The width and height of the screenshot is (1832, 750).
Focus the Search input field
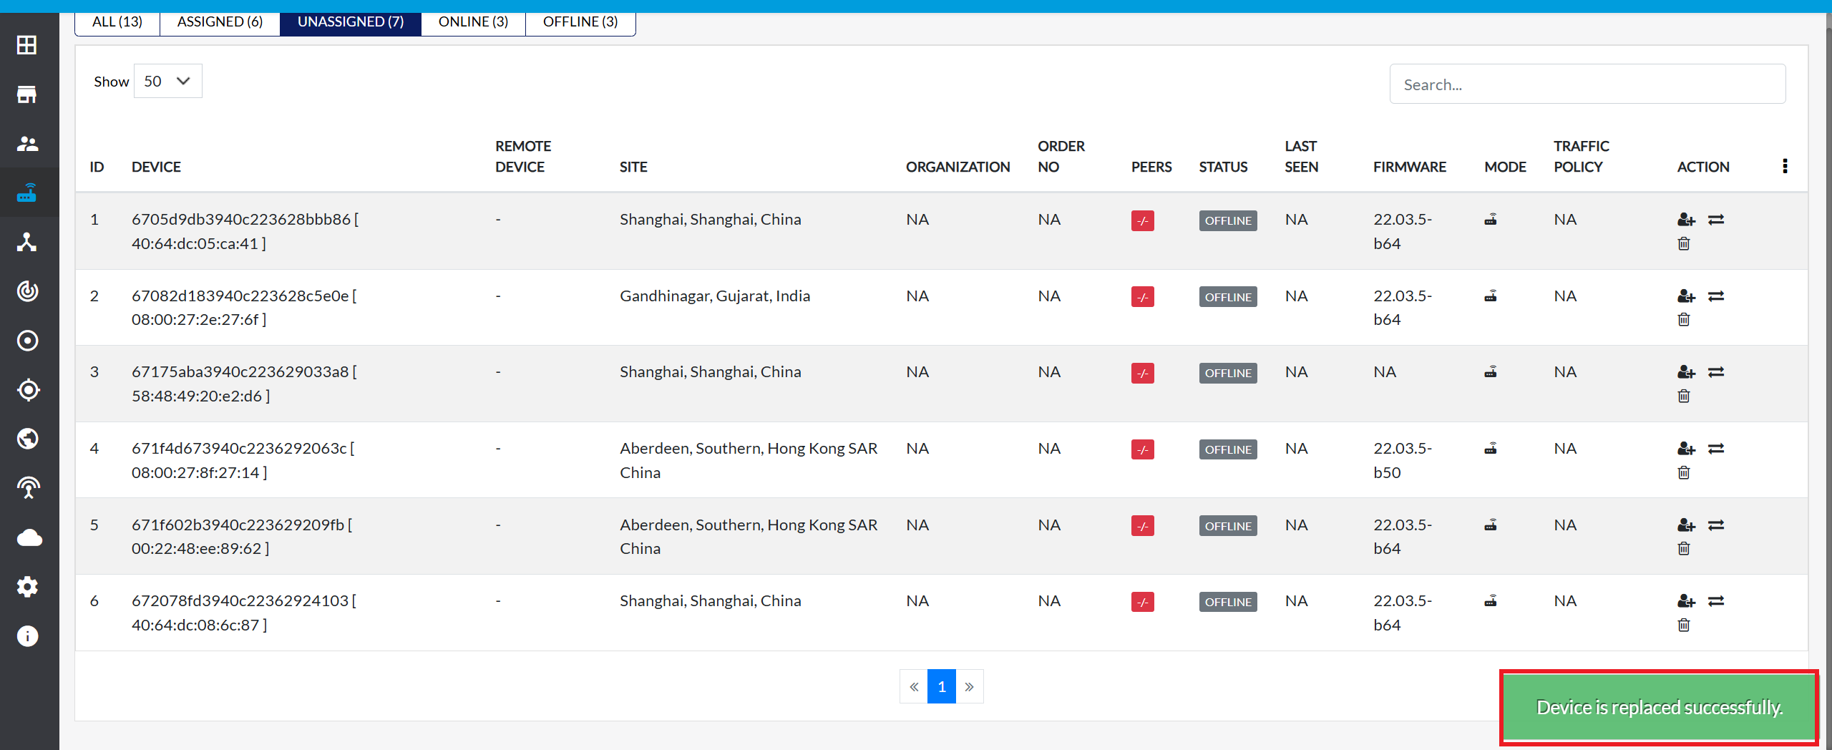(x=1587, y=84)
